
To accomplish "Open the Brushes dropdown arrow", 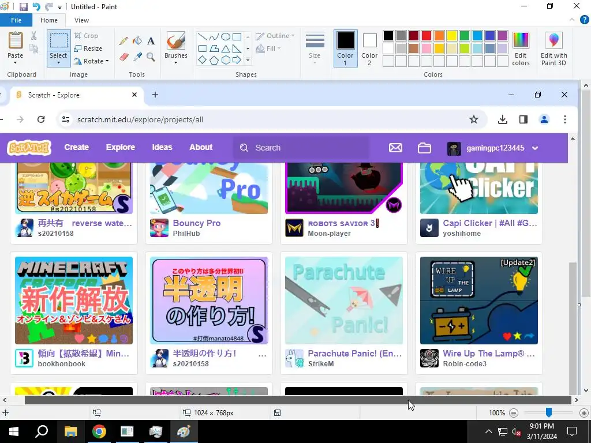I will click(176, 62).
